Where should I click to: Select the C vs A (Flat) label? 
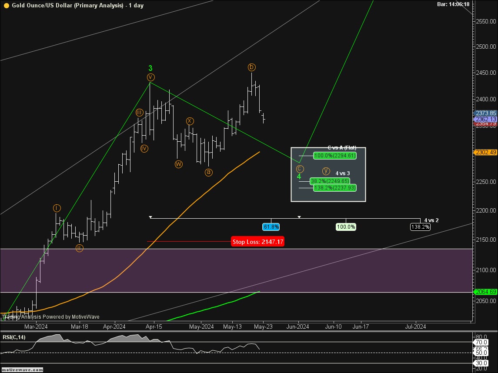[x=342, y=148]
